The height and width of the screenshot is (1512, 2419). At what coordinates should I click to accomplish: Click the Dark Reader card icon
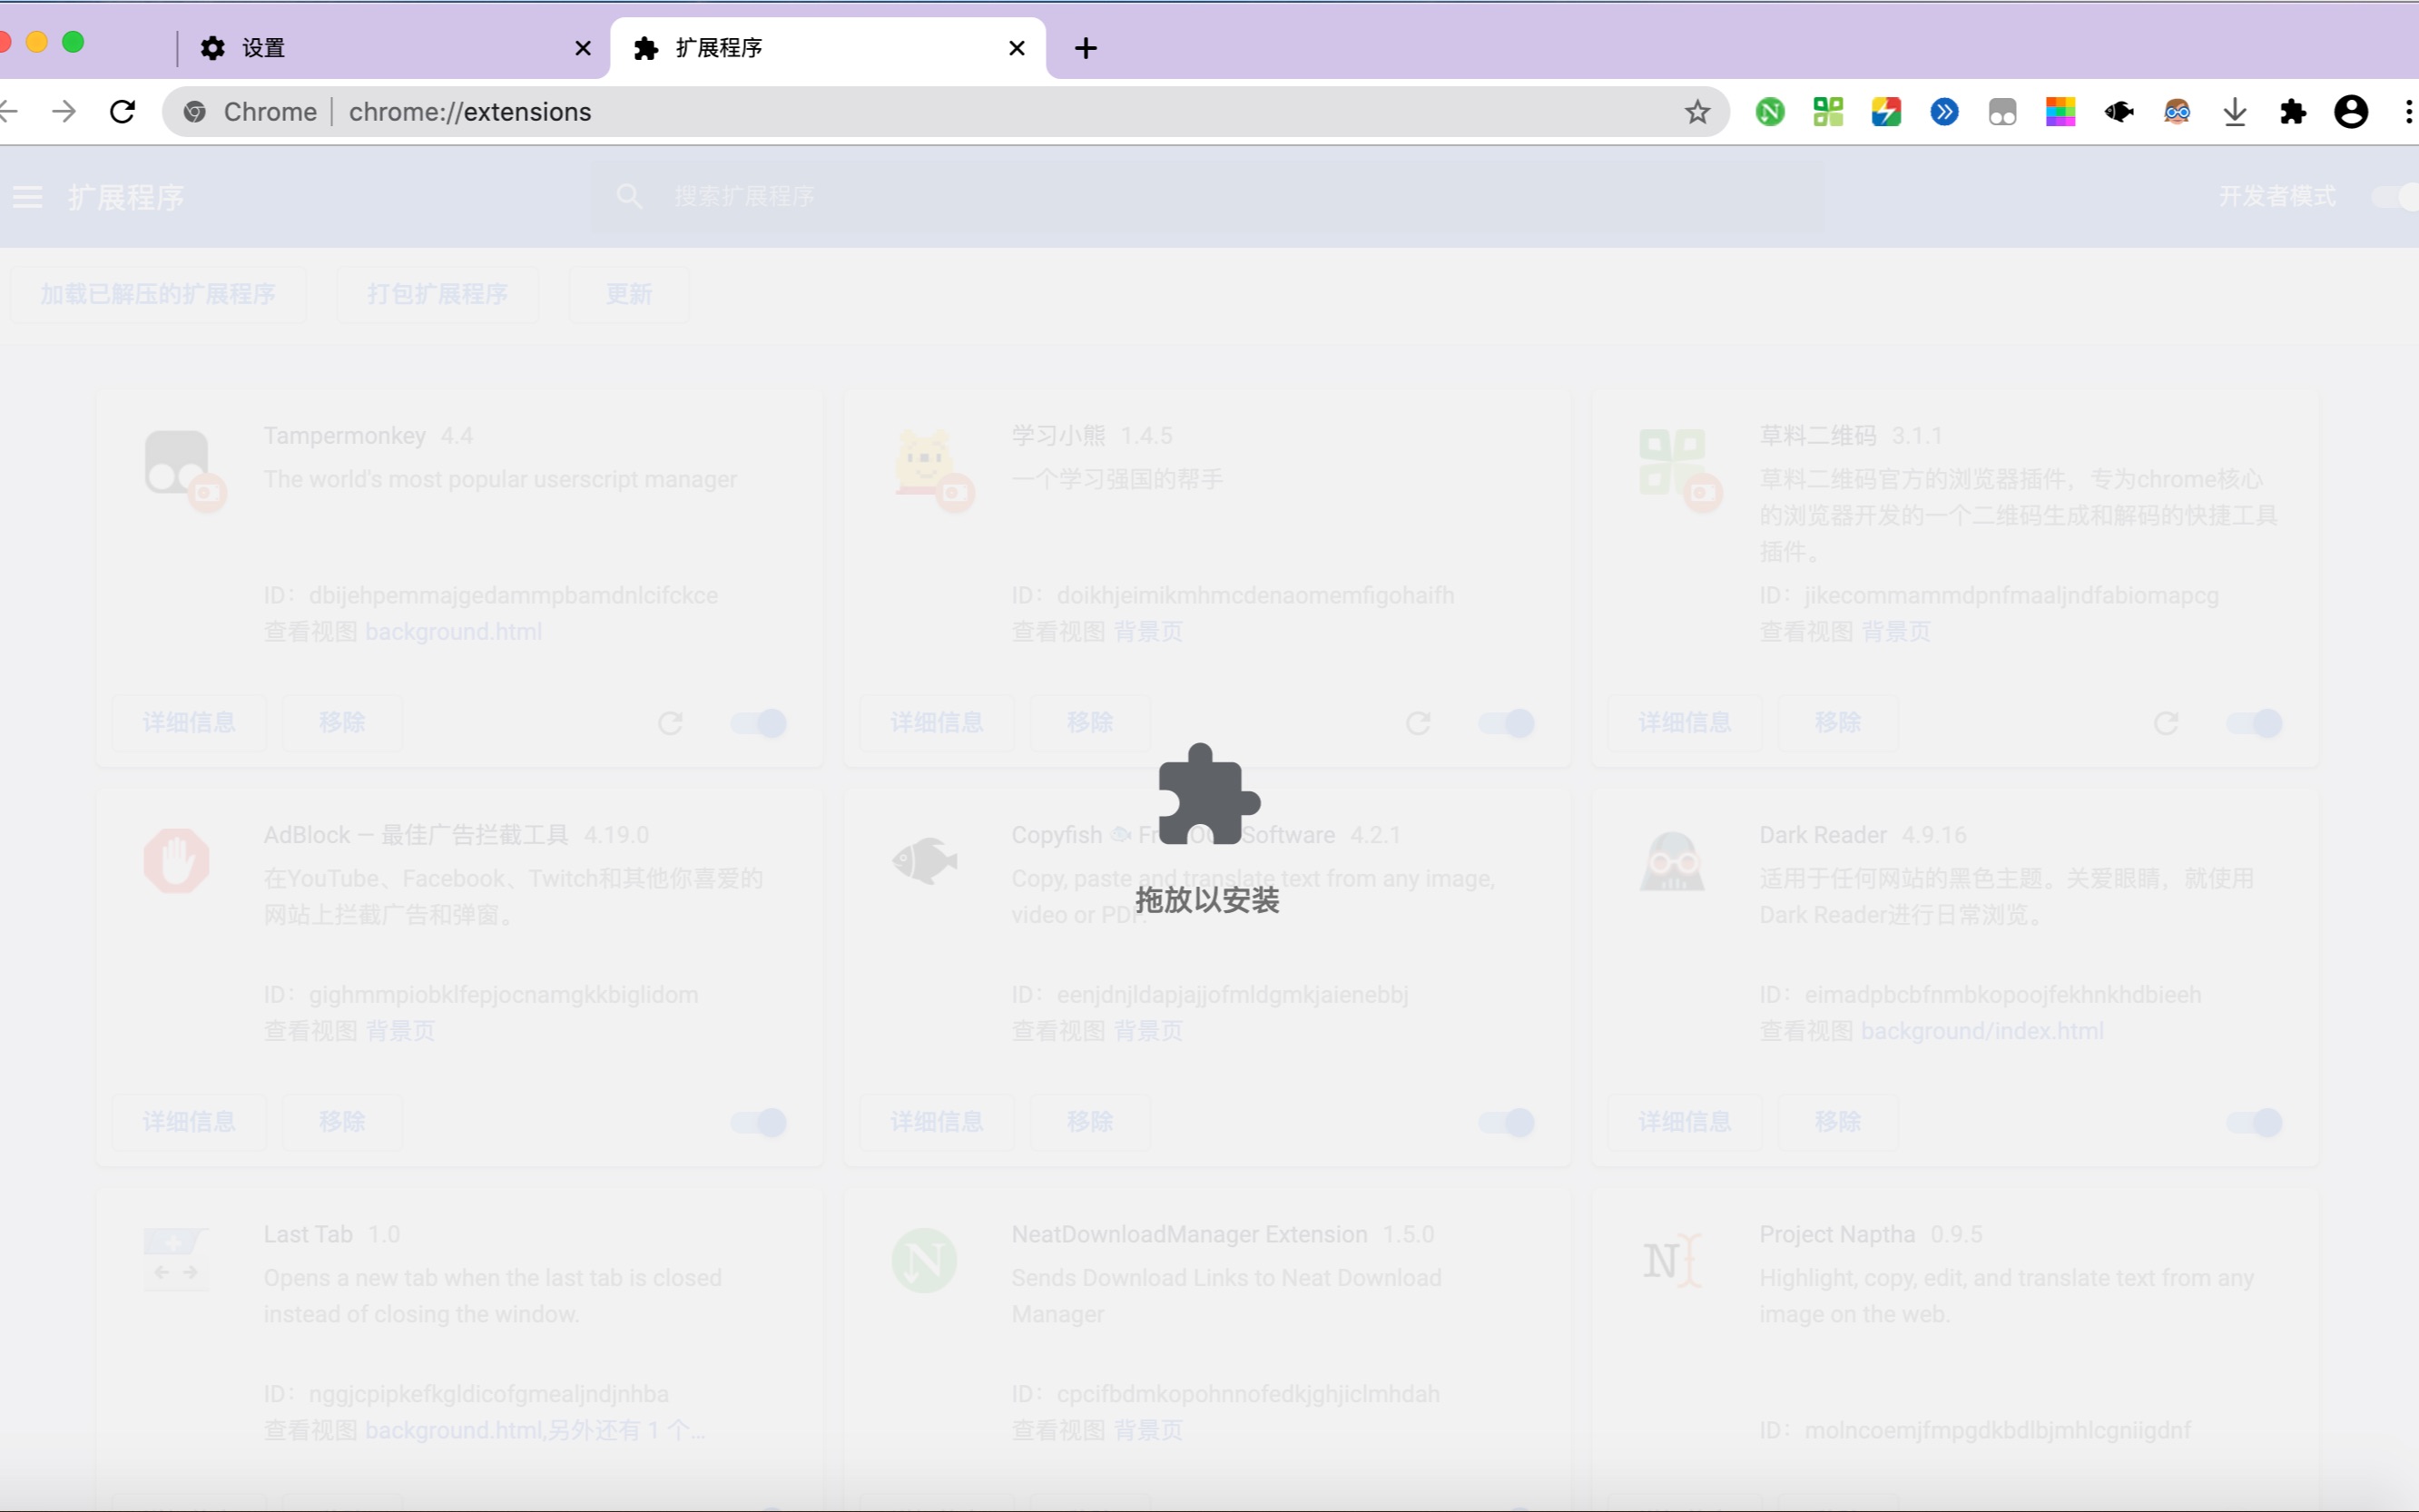coord(1672,860)
